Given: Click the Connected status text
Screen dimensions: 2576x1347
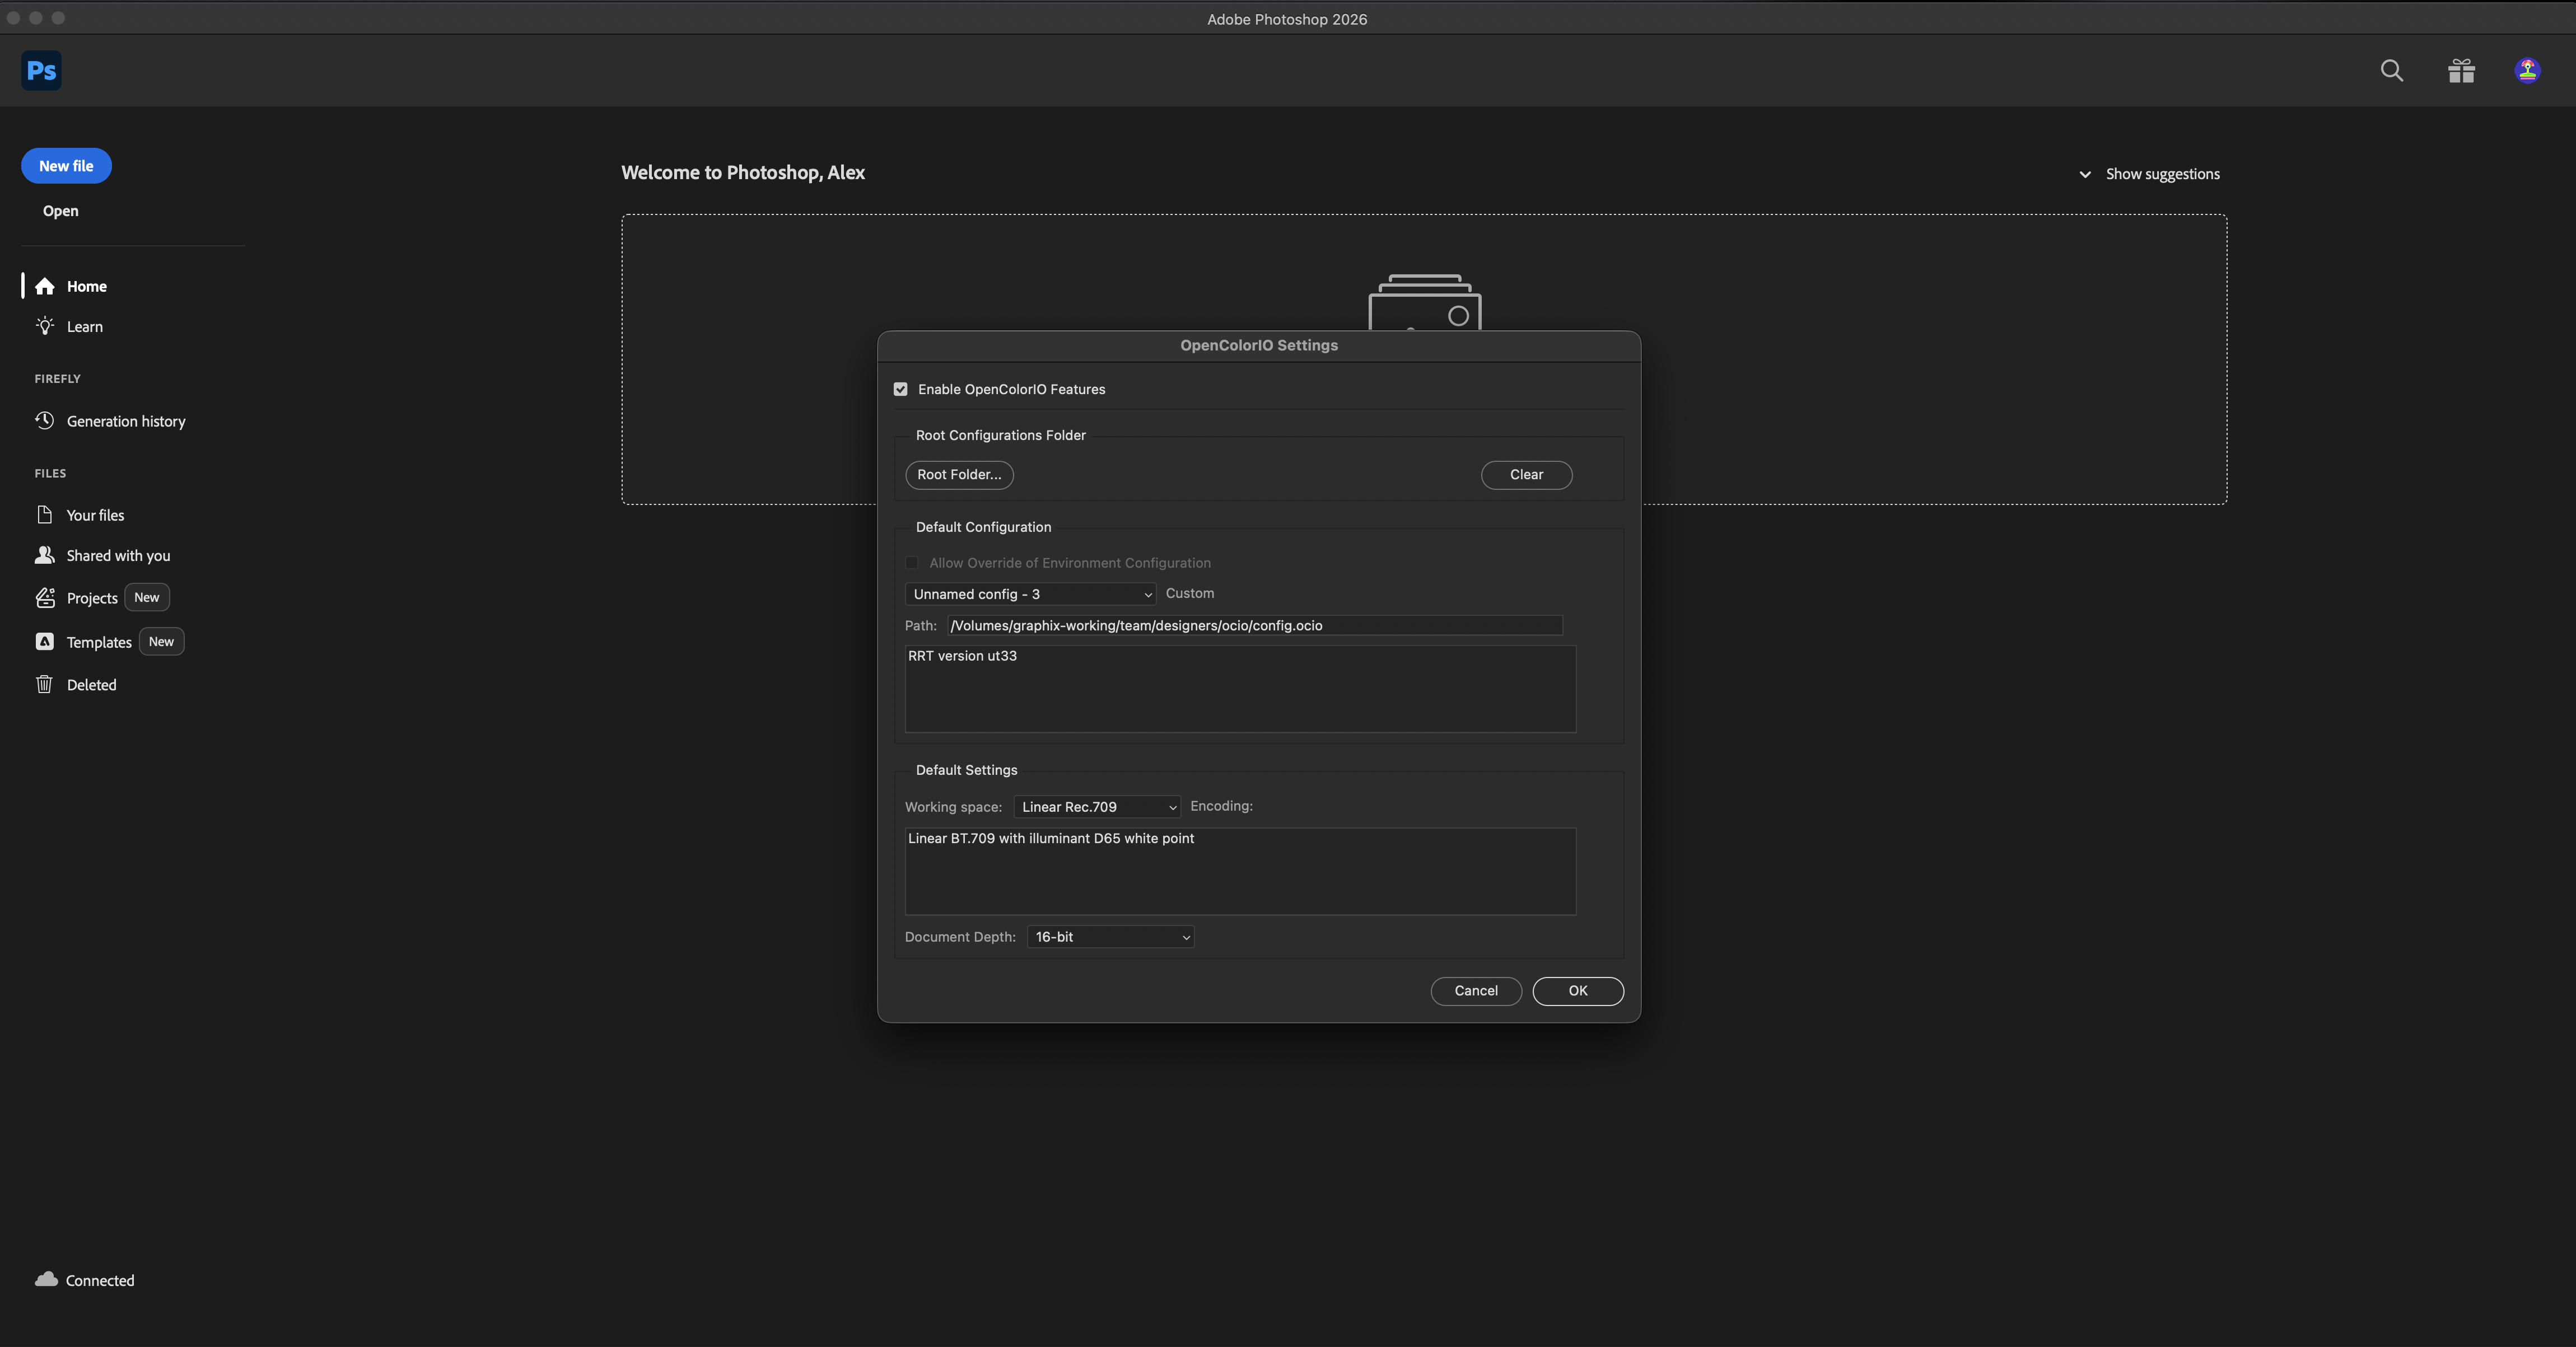Looking at the screenshot, I should (x=100, y=1280).
